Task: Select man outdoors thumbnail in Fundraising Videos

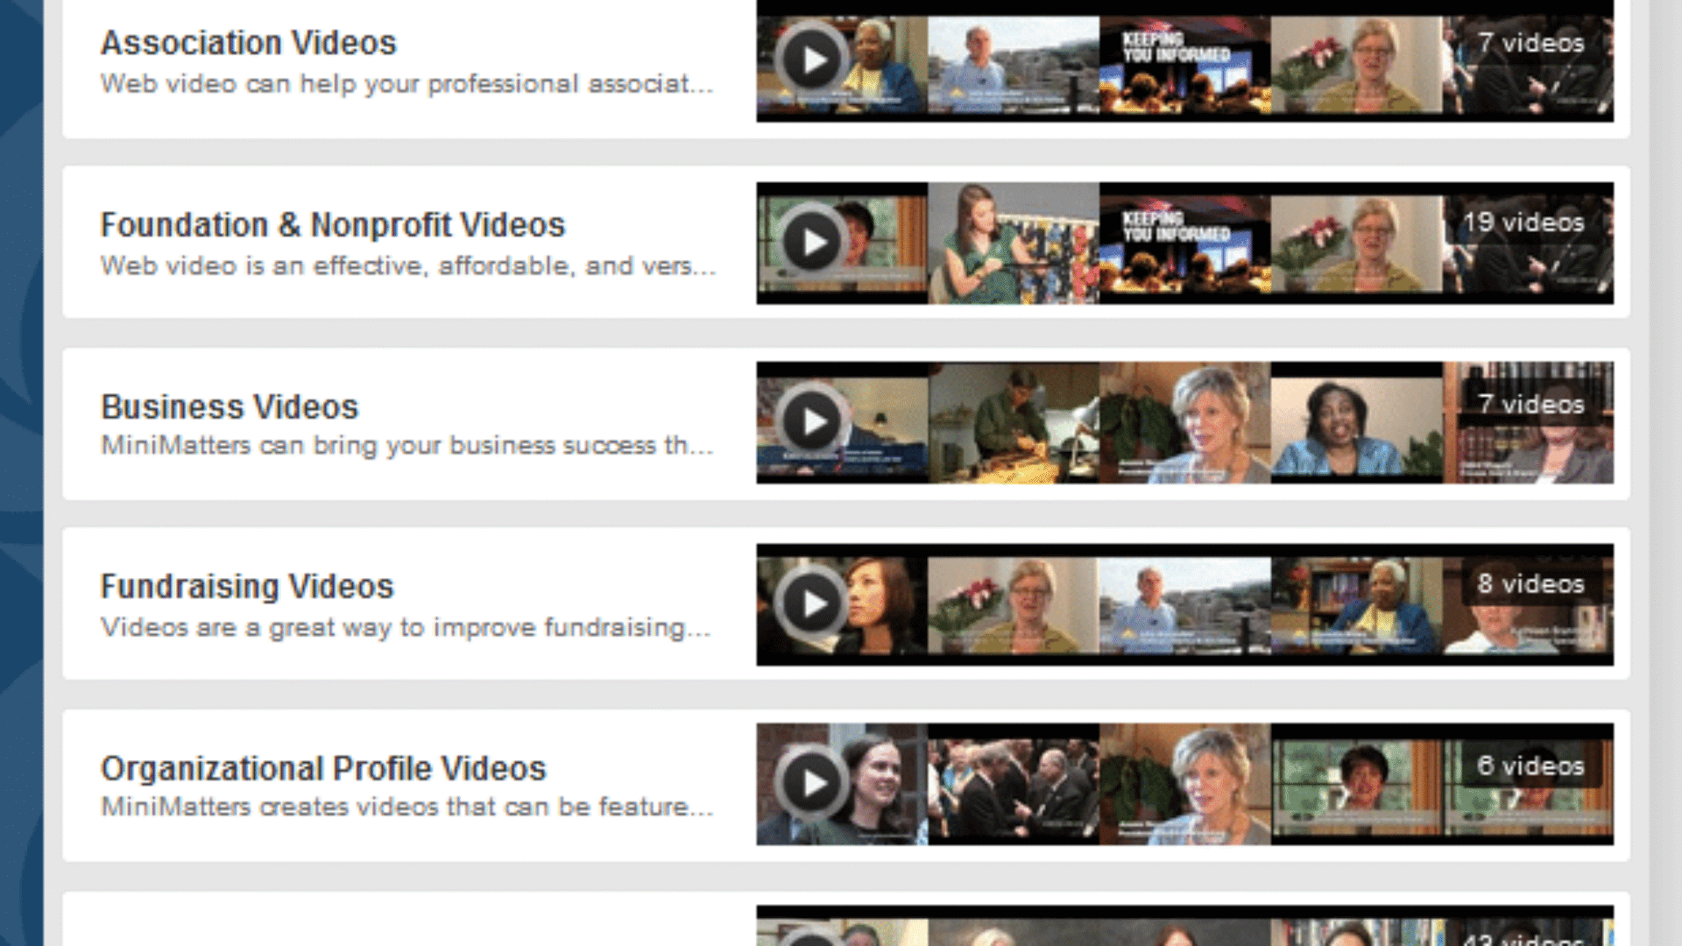Action: [1185, 606]
